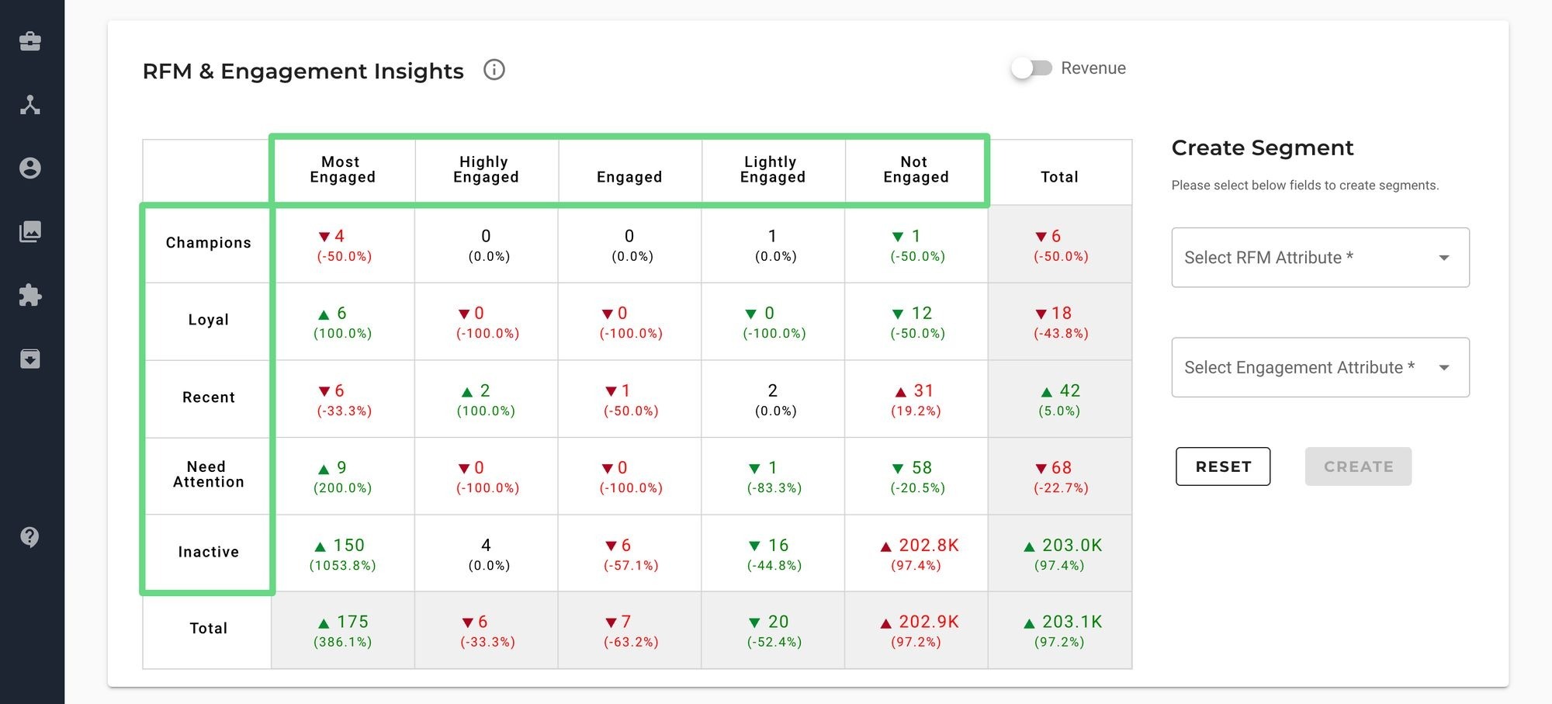Open the Select Engagement Attribute dropdown

click(1319, 367)
